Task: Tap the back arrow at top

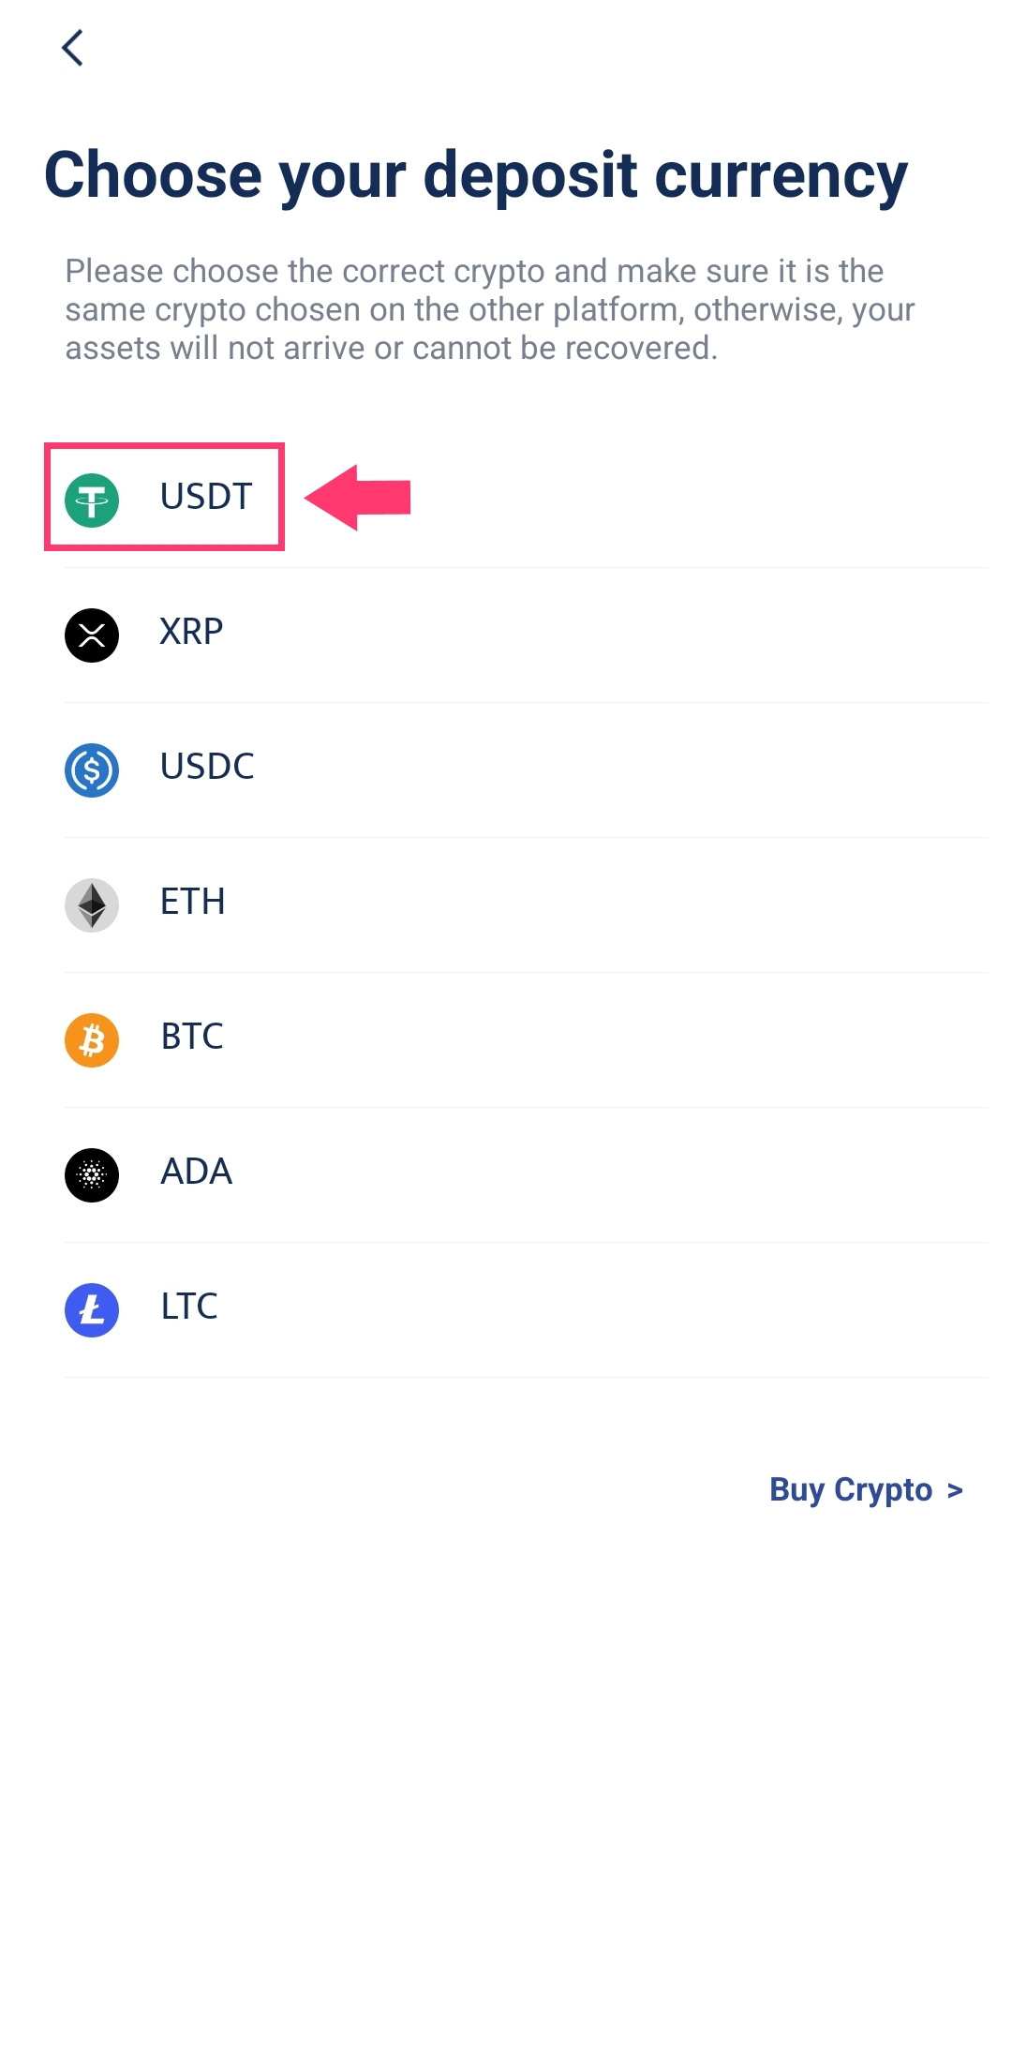Action: tap(72, 48)
